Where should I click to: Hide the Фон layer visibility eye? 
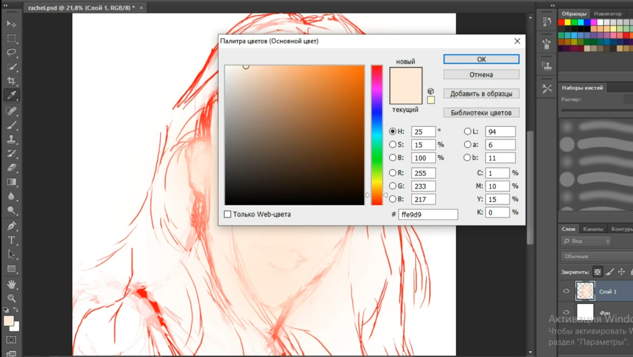click(566, 312)
